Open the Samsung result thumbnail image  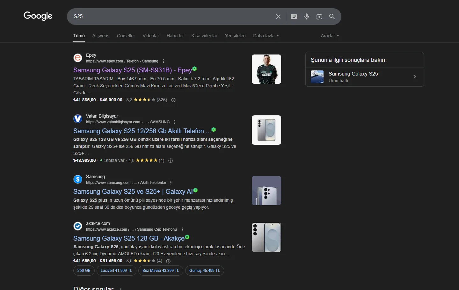point(266,191)
